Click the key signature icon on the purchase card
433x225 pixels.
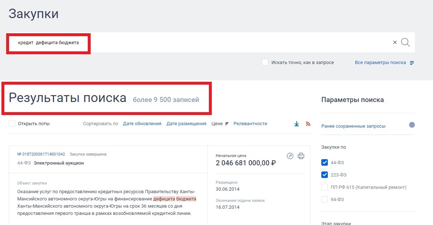click(290, 156)
